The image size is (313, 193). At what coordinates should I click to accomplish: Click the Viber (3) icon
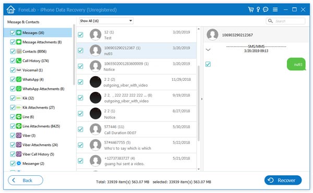19,136
